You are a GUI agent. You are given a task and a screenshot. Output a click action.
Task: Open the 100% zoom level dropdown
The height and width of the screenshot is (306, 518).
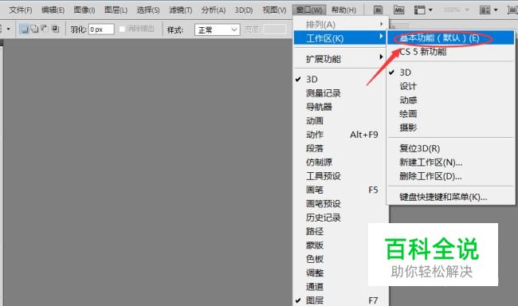pos(456,10)
